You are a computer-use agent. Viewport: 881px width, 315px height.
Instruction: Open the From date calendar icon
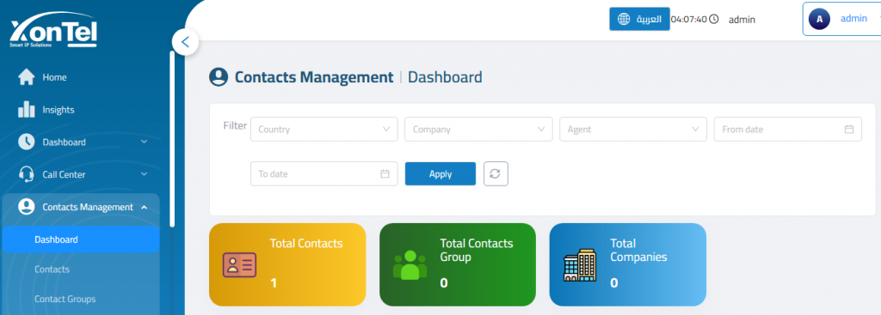click(x=849, y=129)
